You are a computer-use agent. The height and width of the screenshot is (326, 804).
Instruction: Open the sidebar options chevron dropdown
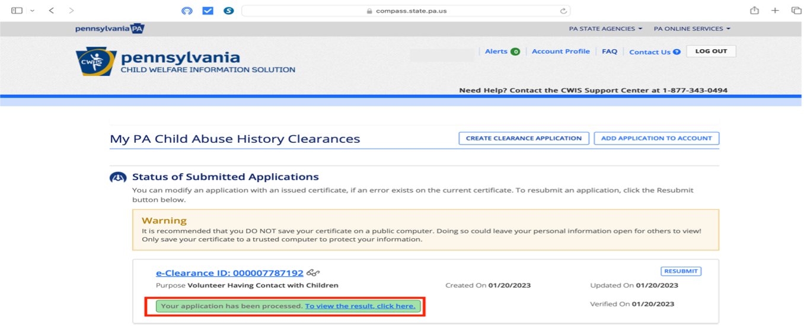[32, 11]
